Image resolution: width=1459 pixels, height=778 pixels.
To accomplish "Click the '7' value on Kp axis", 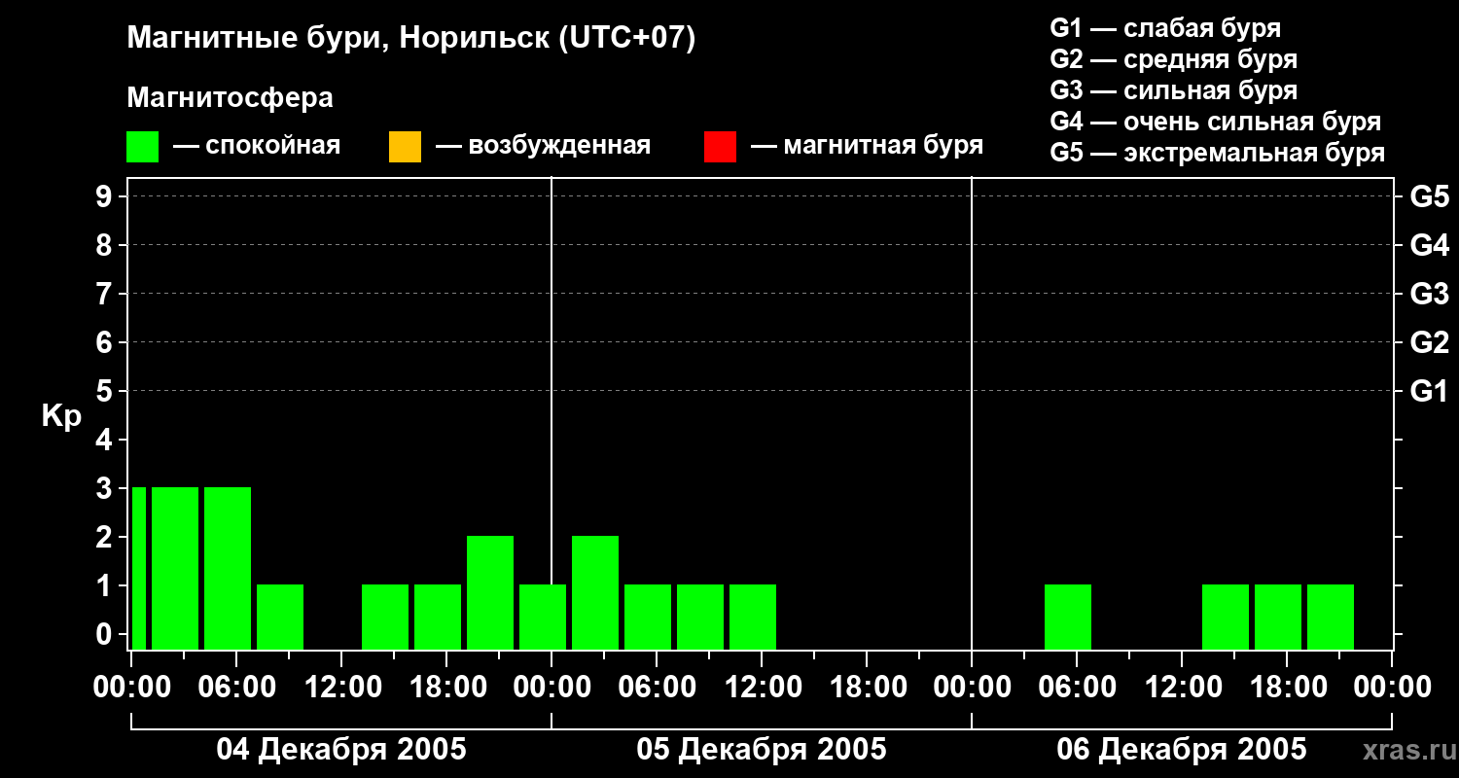I will (106, 294).
